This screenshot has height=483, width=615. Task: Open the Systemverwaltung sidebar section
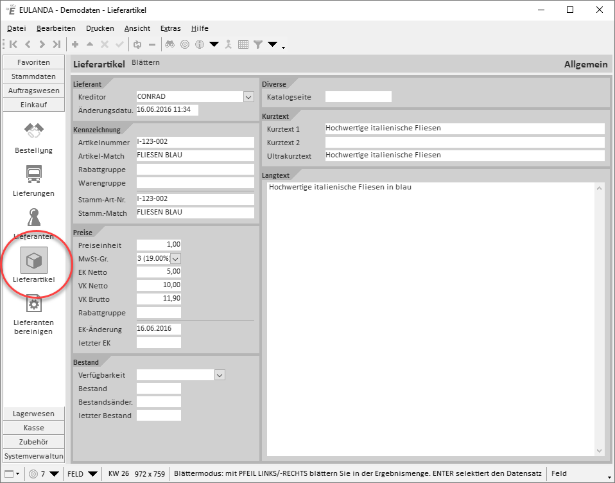coord(34,456)
